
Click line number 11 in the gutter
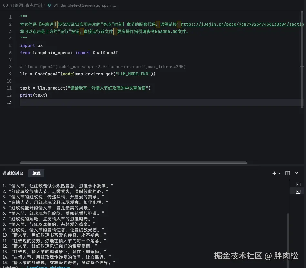point(9,88)
